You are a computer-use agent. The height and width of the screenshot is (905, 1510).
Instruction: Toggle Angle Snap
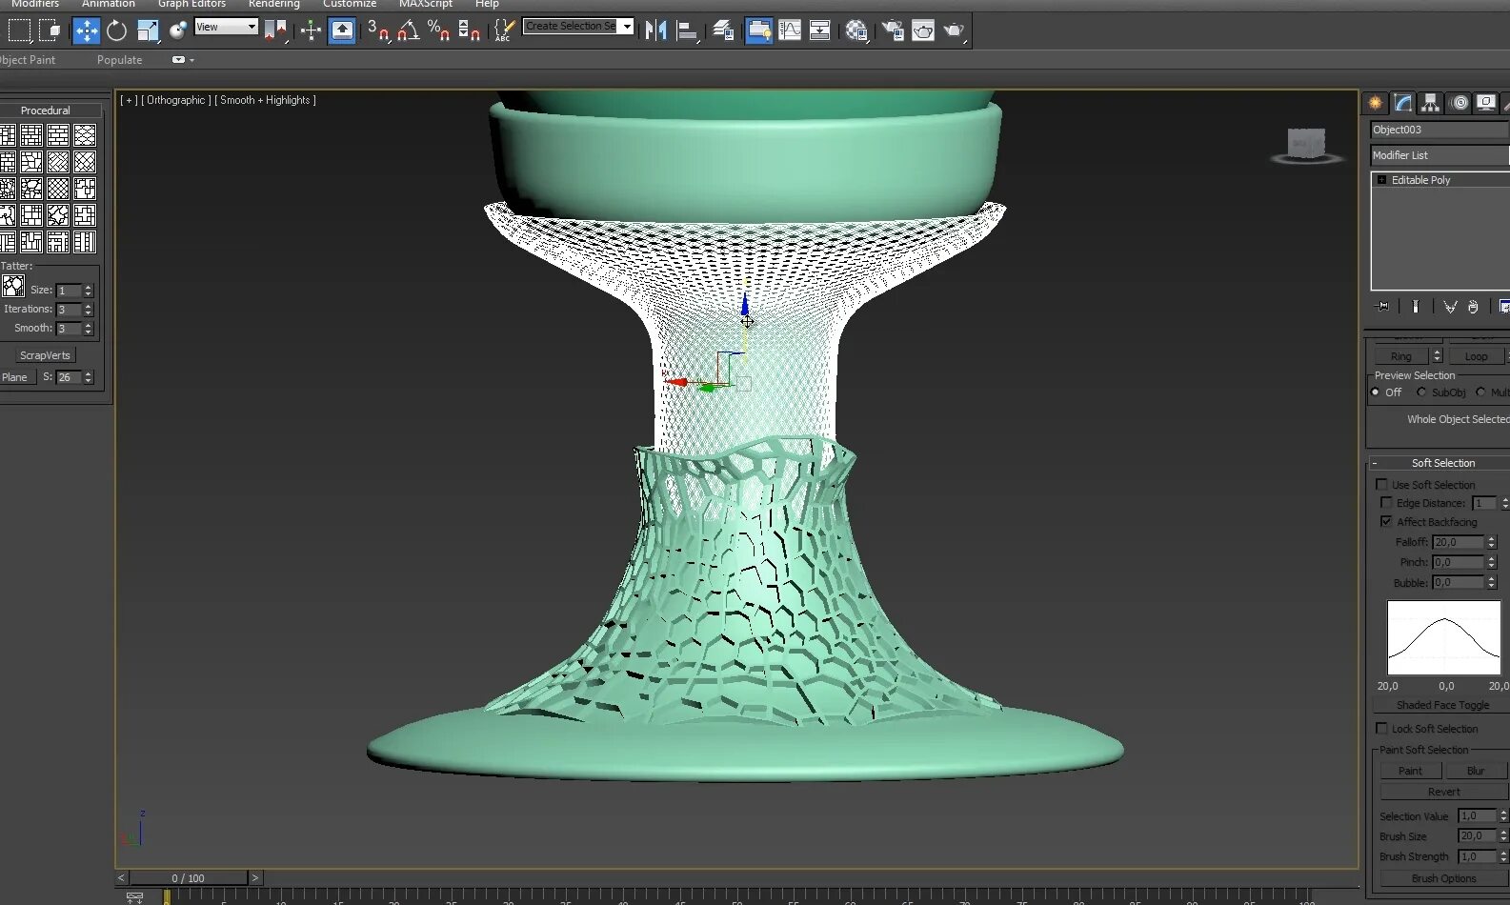point(409,30)
